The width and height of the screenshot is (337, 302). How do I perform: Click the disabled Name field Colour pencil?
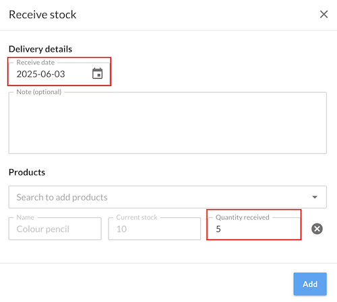click(55, 229)
